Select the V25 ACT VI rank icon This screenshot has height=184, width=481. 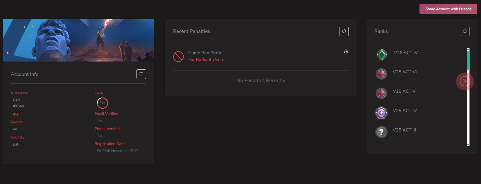(381, 74)
